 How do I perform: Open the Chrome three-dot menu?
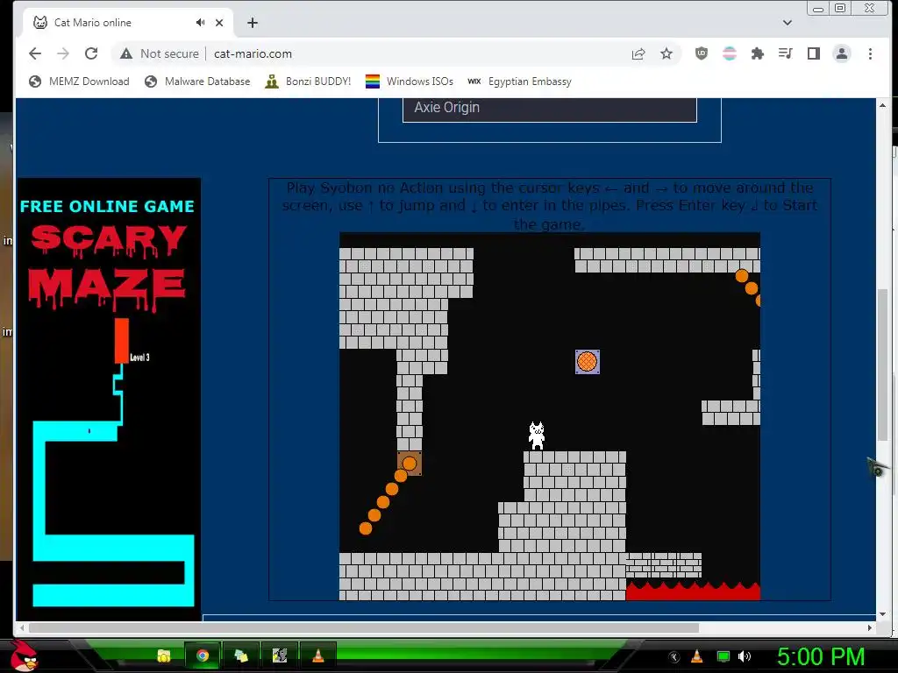(x=870, y=53)
